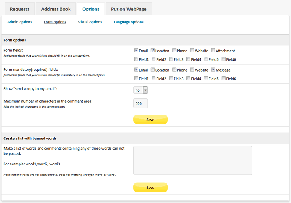Switch to the Address Book tab
Viewport: 291px width, 203px height.
(56, 9)
